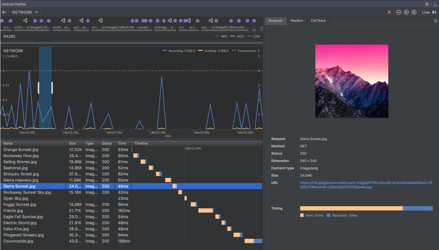Open the gear settings dropdown
Screen dimensions: 439x250
(x=427, y=4)
